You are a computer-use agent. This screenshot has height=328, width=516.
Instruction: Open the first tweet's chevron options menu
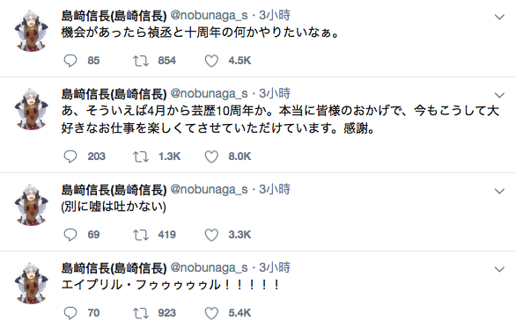[x=499, y=17]
